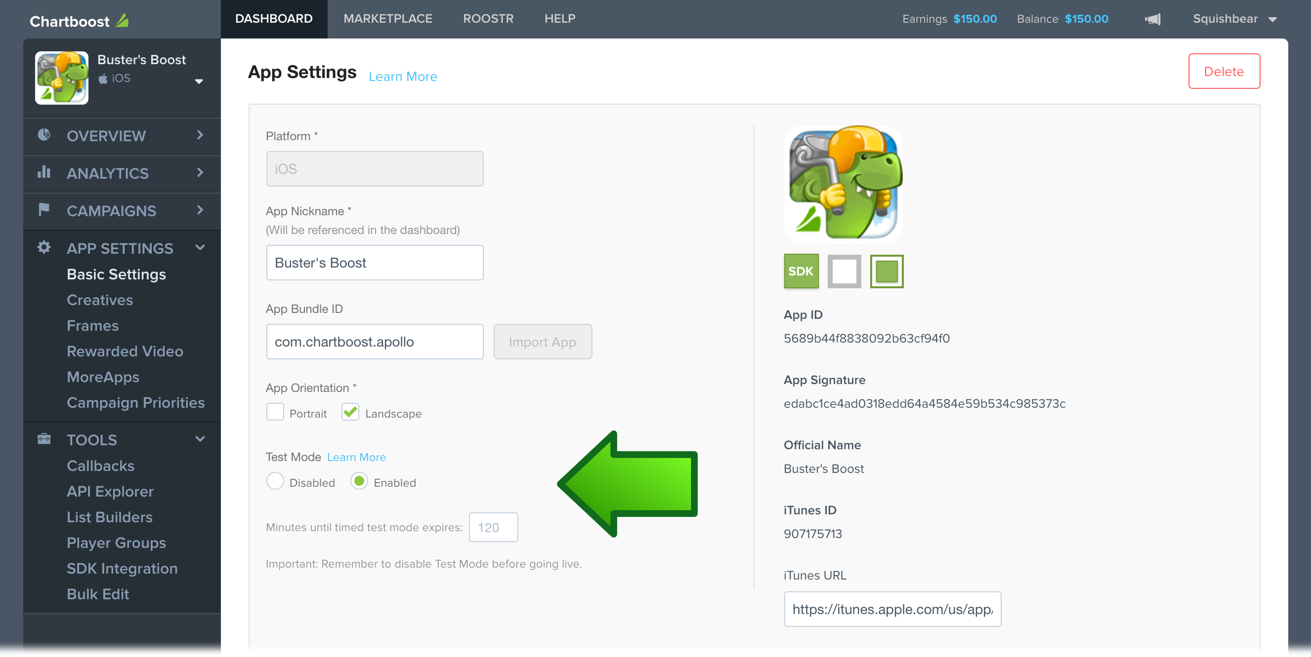The height and width of the screenshot is (657, 1311).
Task: Open API Explorer under Tools
Action: click(x=110, y=492)
